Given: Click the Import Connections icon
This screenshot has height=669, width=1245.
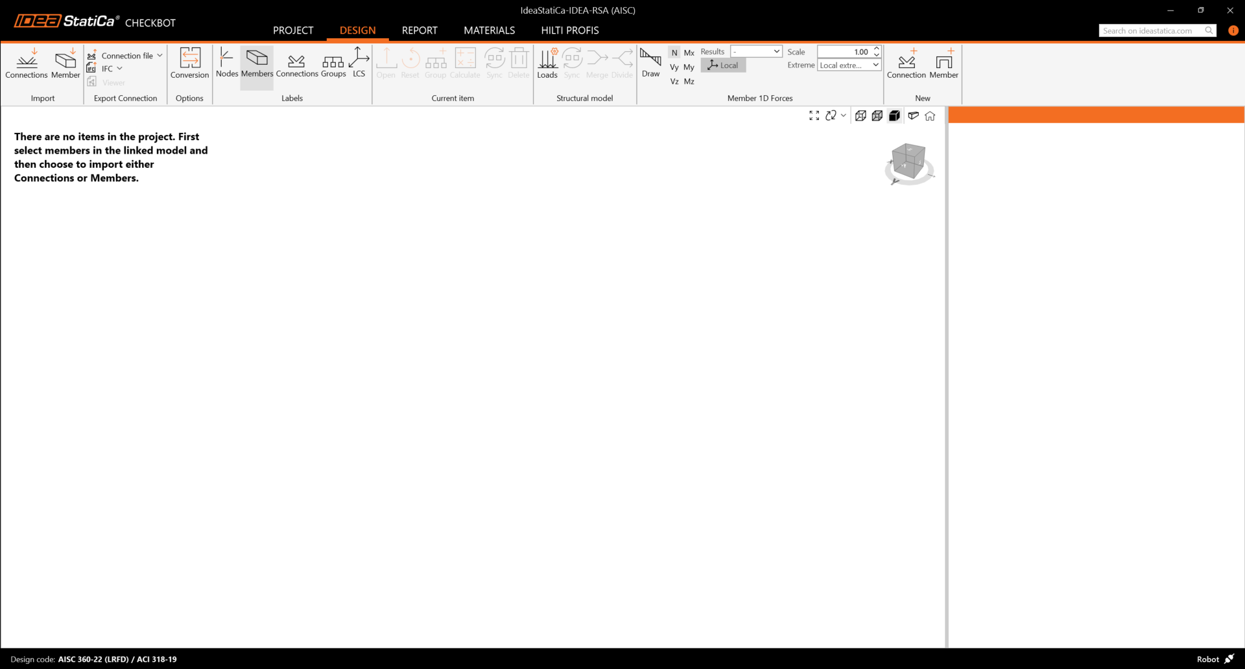Looking at the screenshot, I should click(x=26, y=64).
